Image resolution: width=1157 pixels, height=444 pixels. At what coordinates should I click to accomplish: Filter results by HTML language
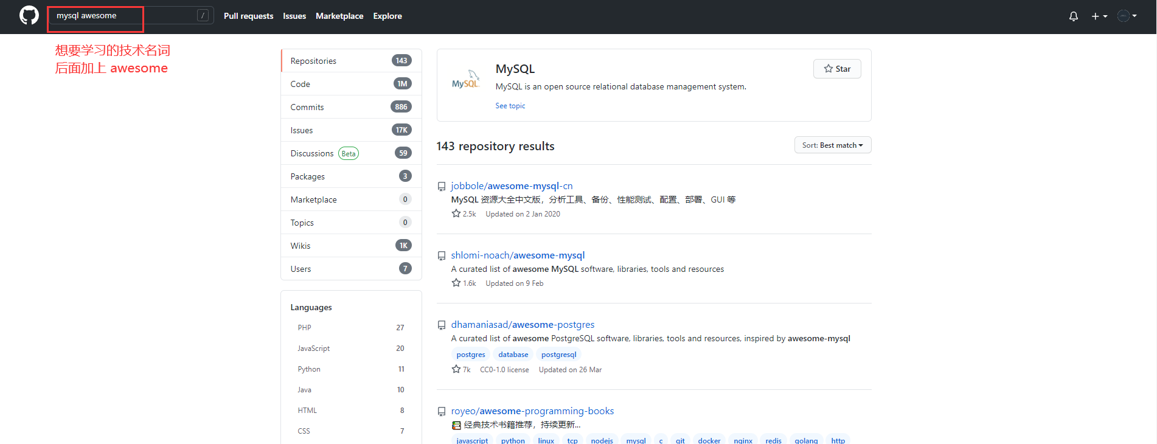[x=351, y=411]
